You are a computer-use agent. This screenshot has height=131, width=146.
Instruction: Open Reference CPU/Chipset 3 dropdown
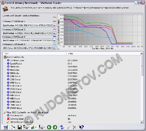point(54,41)
